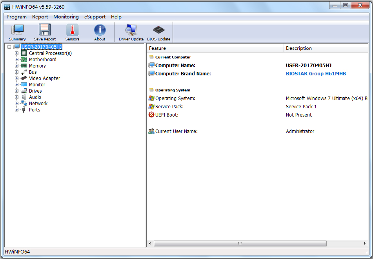Open the Program menu
Screen dimensions: 373x259
[x=16, y=17]
